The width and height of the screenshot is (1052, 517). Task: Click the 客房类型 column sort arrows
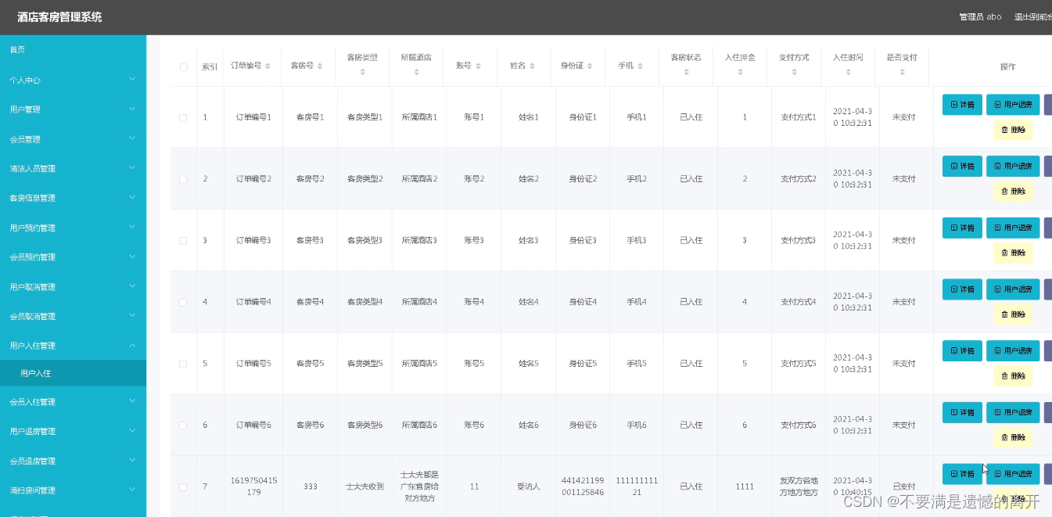(362, 72)
